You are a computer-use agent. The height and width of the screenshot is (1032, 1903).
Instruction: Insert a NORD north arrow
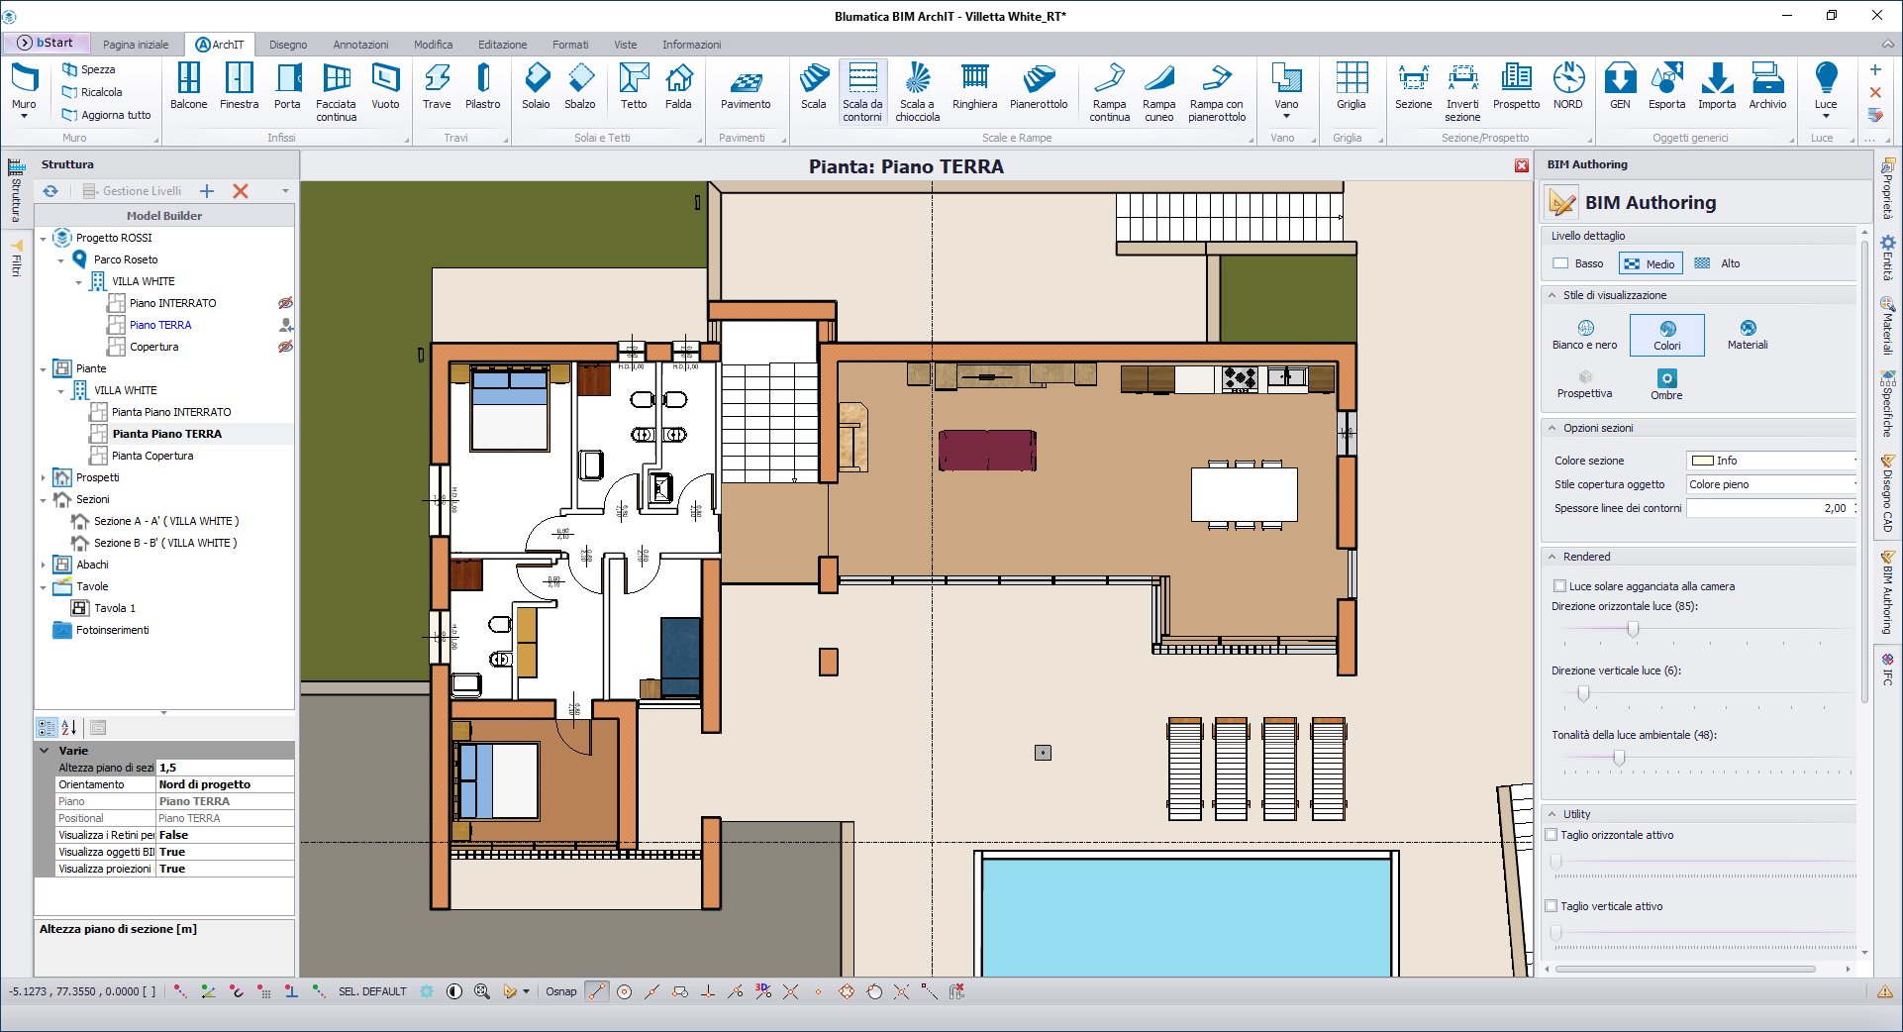pyautogui.click(x=1567, y=87)
